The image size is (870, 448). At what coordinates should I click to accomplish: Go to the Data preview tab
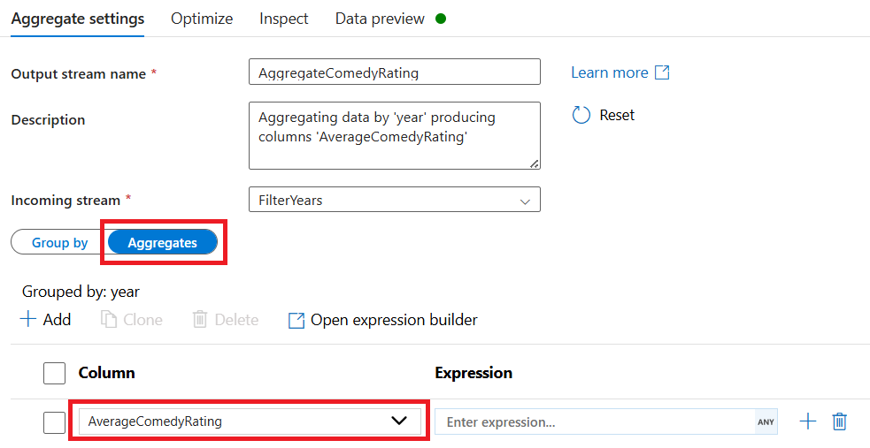click(x=380, y=19)
